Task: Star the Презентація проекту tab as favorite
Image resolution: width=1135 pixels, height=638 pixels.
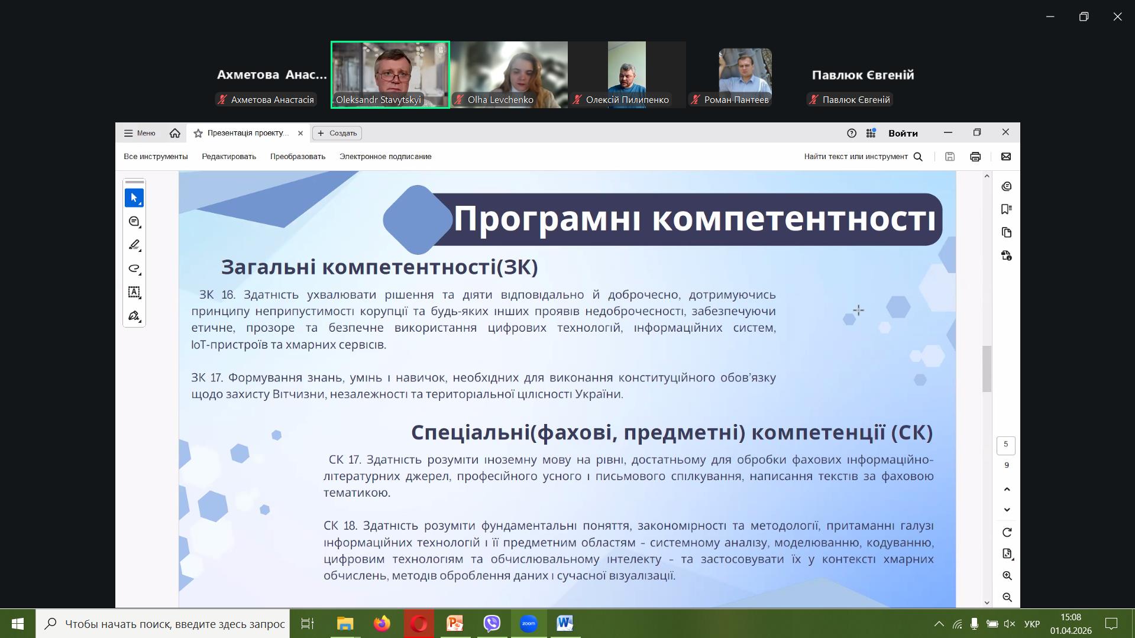Action: pyautogui.click(x=198, y=134)
